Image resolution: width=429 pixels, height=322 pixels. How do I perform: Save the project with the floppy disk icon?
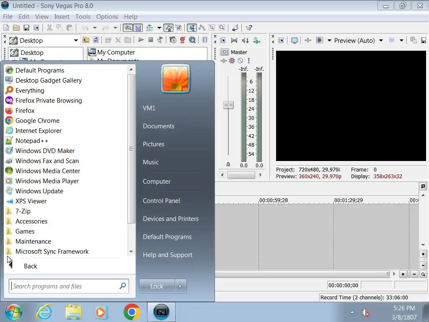(x=26, y=28)
